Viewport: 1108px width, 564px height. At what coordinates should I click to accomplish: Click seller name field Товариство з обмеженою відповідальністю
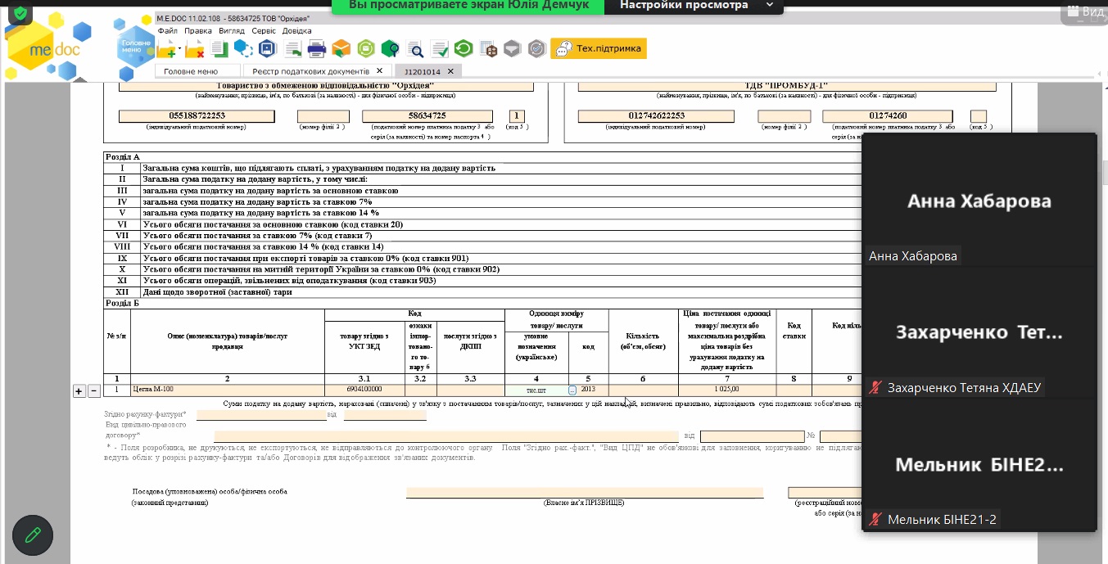pos(327,86)
